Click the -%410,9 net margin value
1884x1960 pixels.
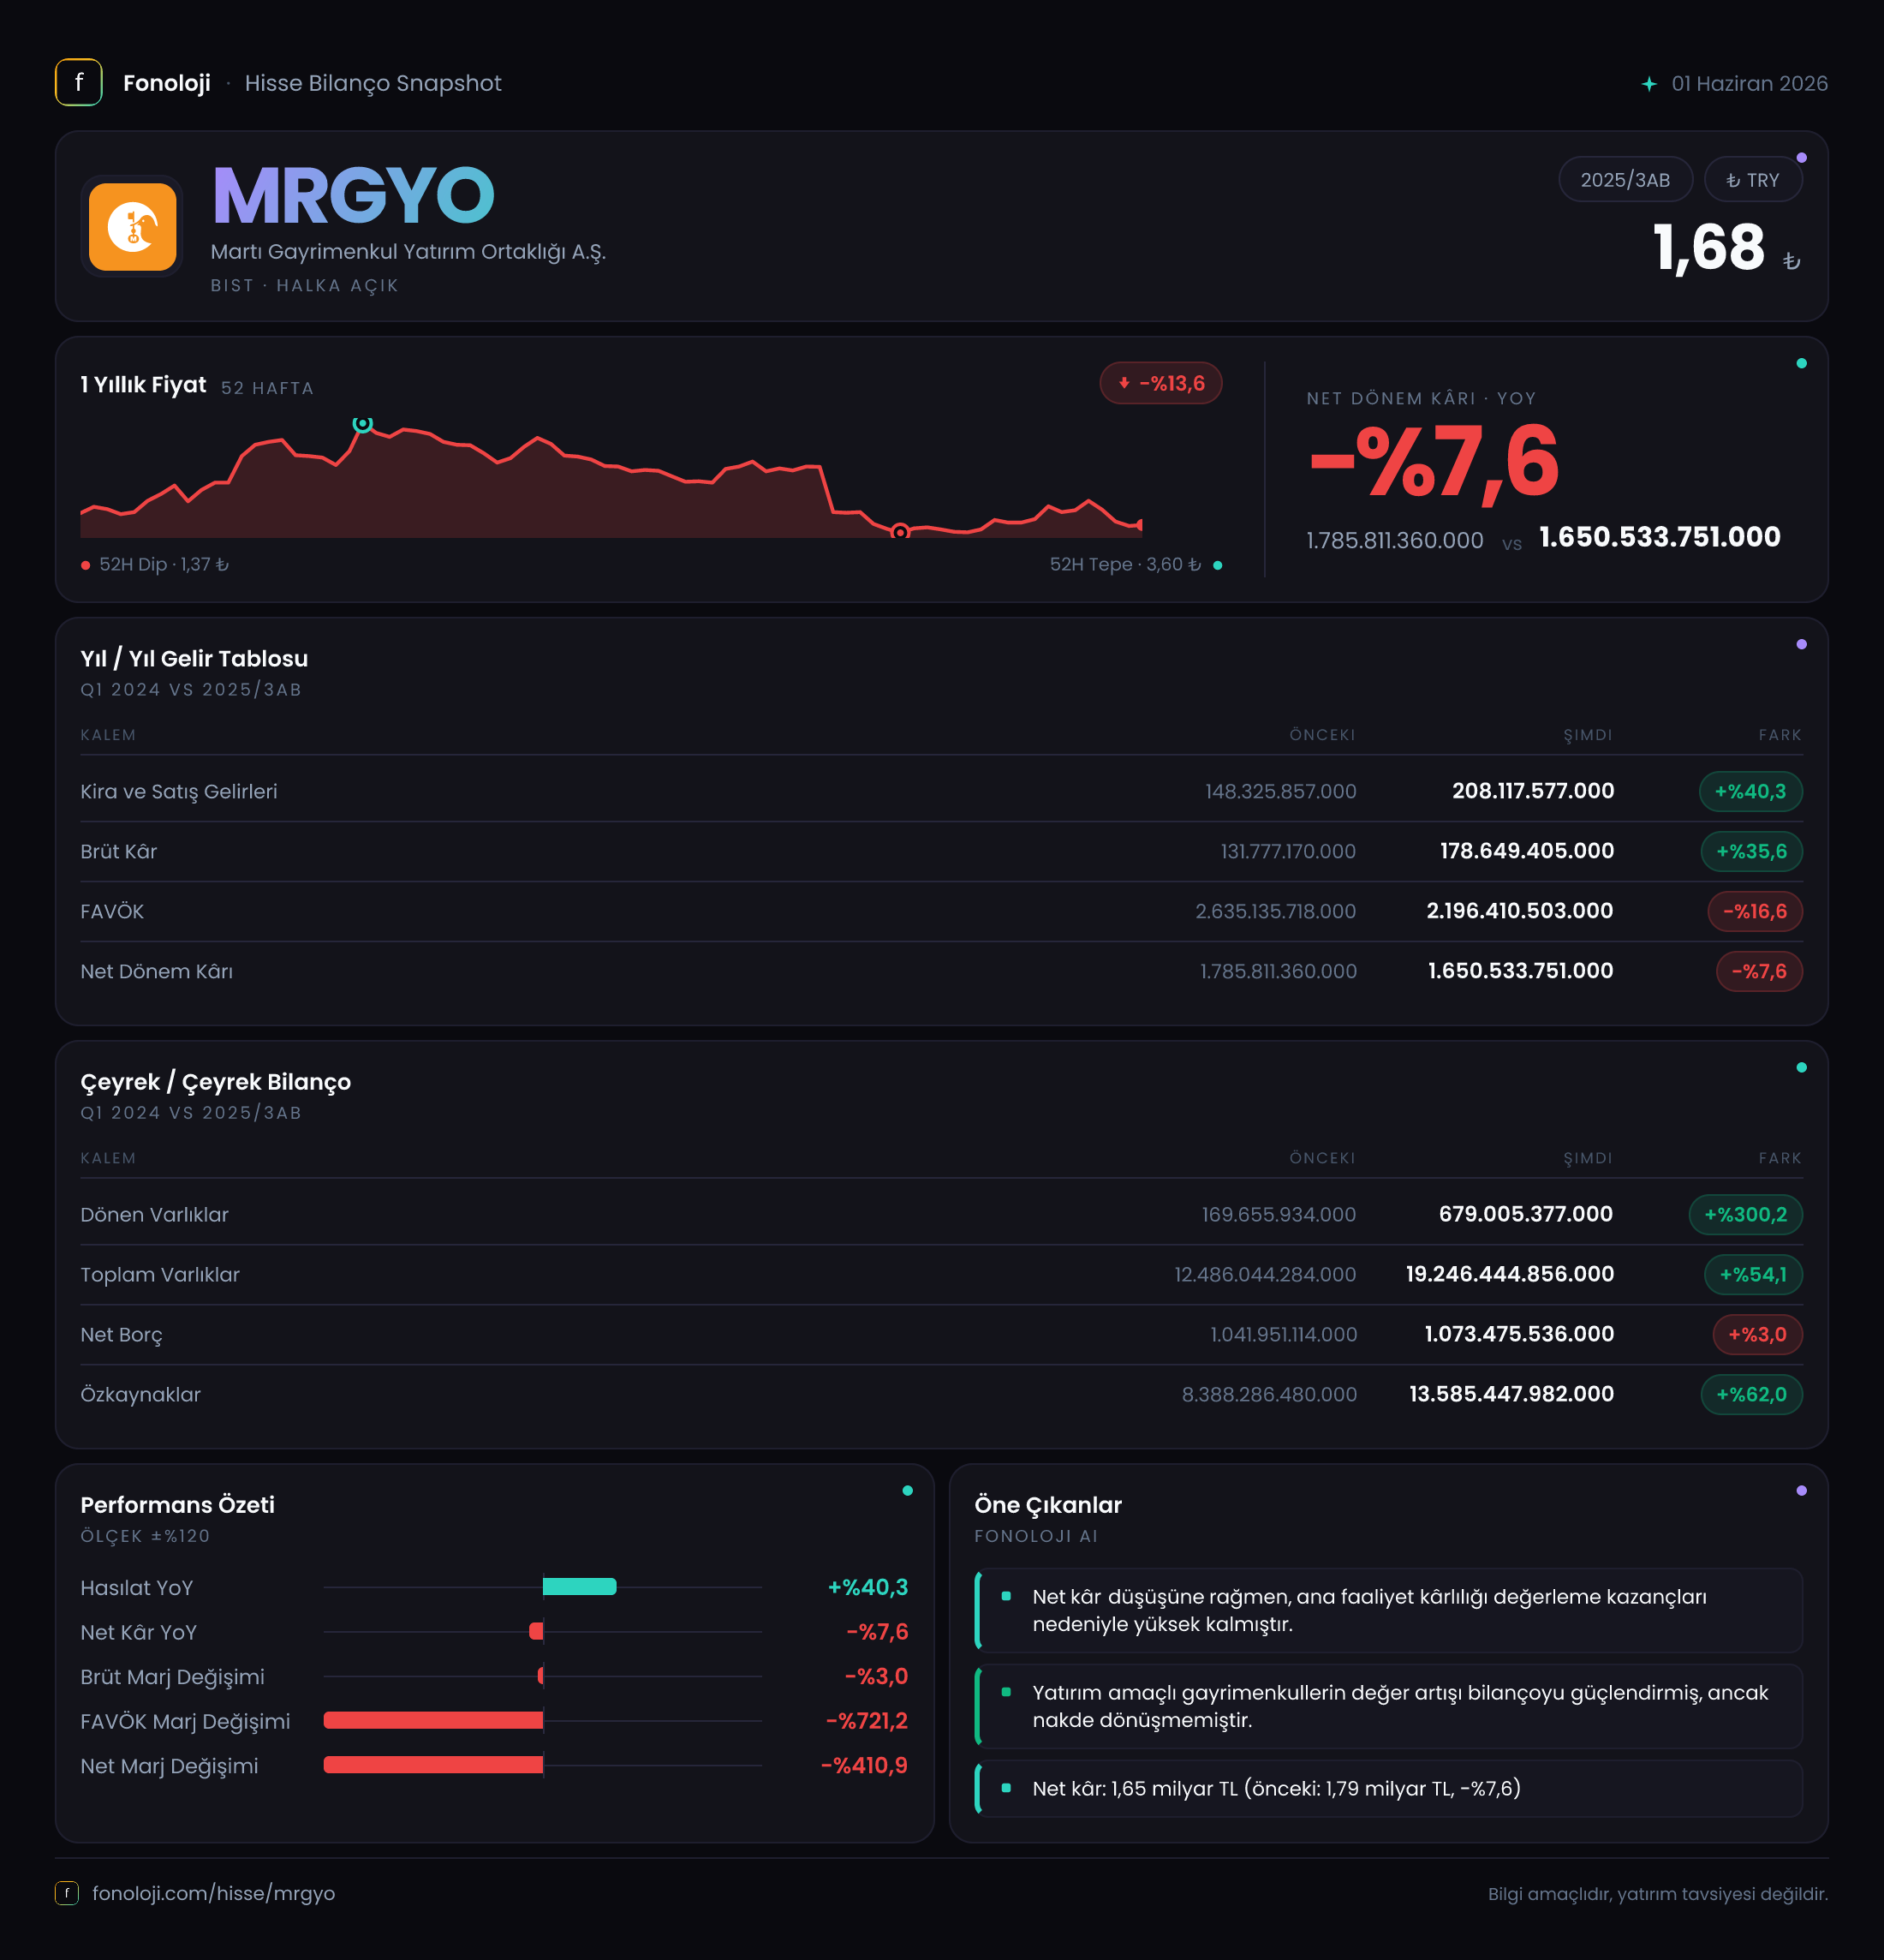point(863,1766)
